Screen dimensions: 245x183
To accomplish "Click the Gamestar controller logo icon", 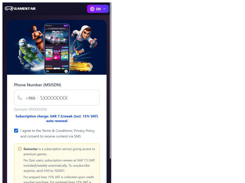I will (x=9, y=9).
